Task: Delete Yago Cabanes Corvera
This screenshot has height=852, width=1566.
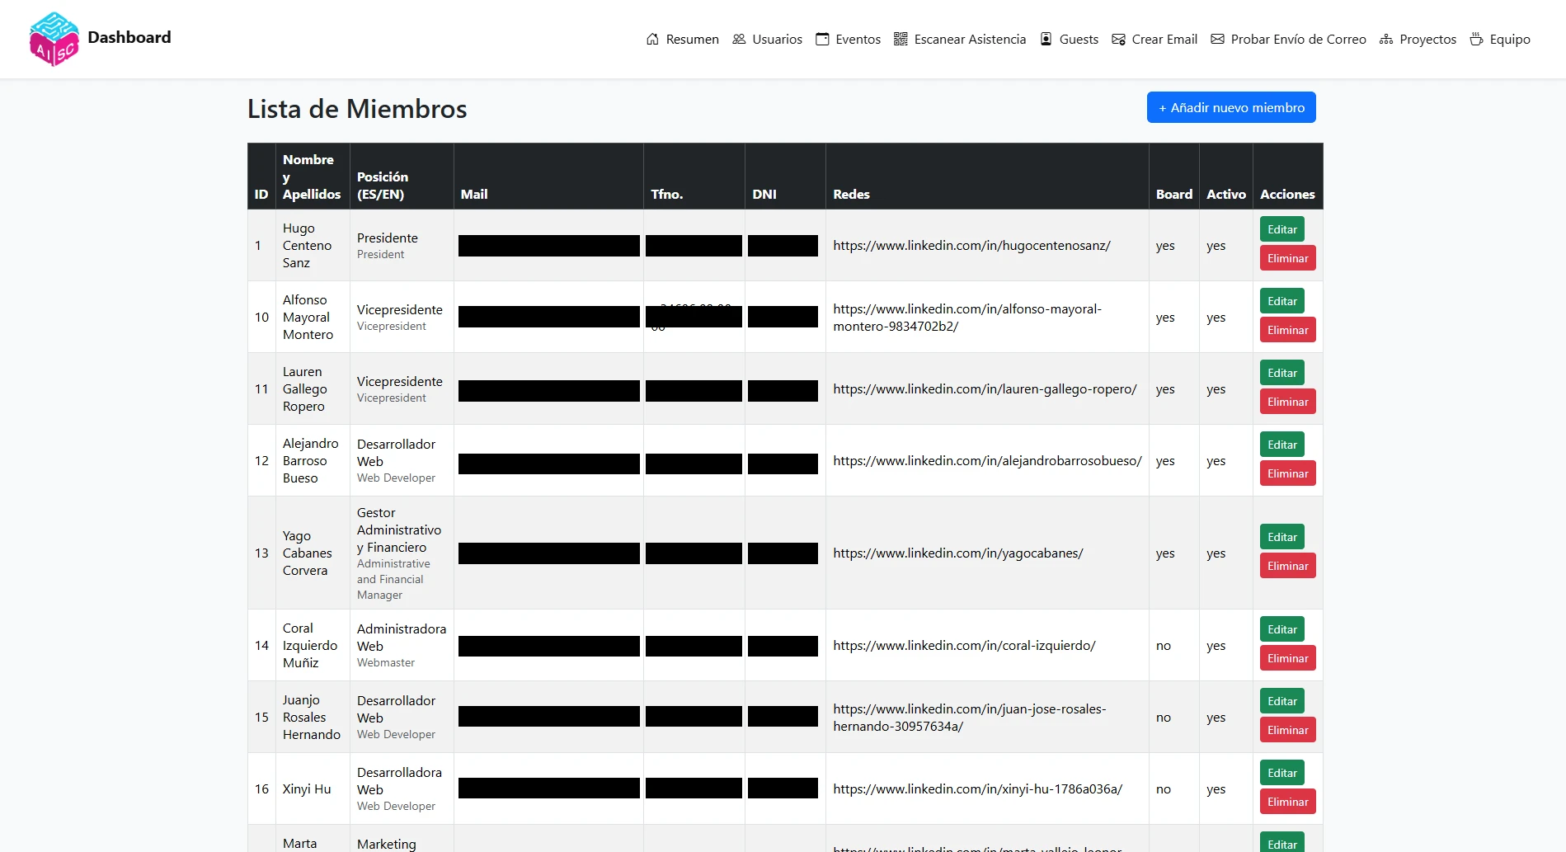Action: coord(1287,566)
